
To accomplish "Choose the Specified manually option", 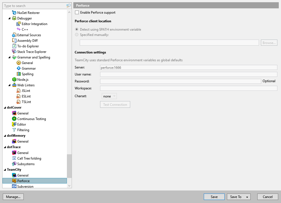I will coord(77,35).
